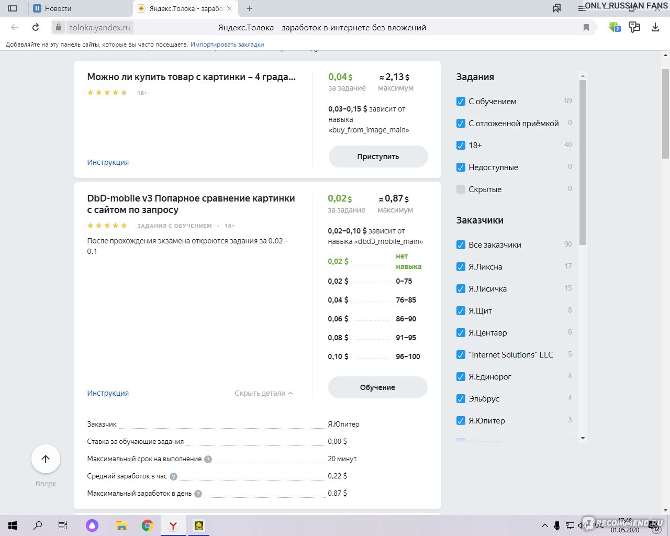Screen dimensions: 670x536
Task: Click the filter panel scrollbar thumb
Action: click(583, 162)
